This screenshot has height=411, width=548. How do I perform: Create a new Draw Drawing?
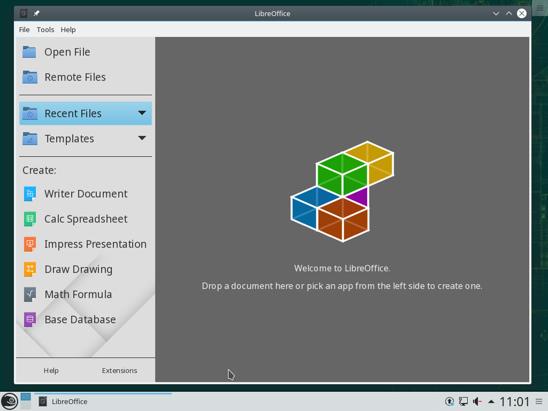coord(78,269)
